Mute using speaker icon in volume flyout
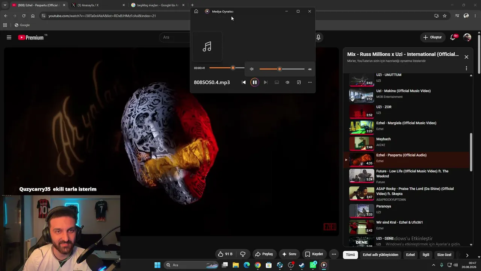Viewport: 481px width, 271px height. (x=252, y=69)
